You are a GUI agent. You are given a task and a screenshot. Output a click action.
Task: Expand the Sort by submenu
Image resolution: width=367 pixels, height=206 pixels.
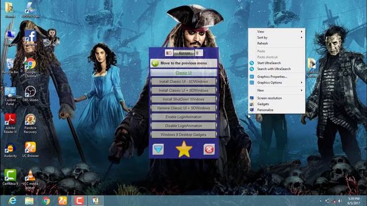(x=276, y=37)
